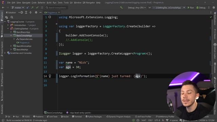The image size is (217, 122).
Task: Open the Terminal tool window
Action: tap(77, 117)
